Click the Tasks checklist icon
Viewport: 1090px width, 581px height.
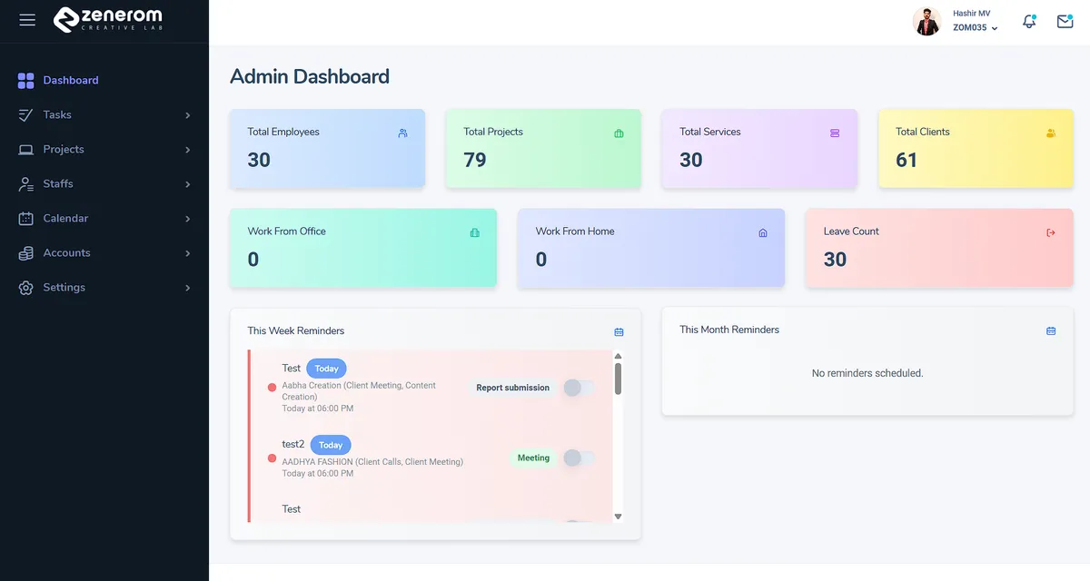click(x=25, y=115)
